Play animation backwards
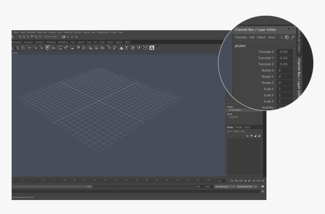Viewport: 325px width, 214px height. [245, 181]
